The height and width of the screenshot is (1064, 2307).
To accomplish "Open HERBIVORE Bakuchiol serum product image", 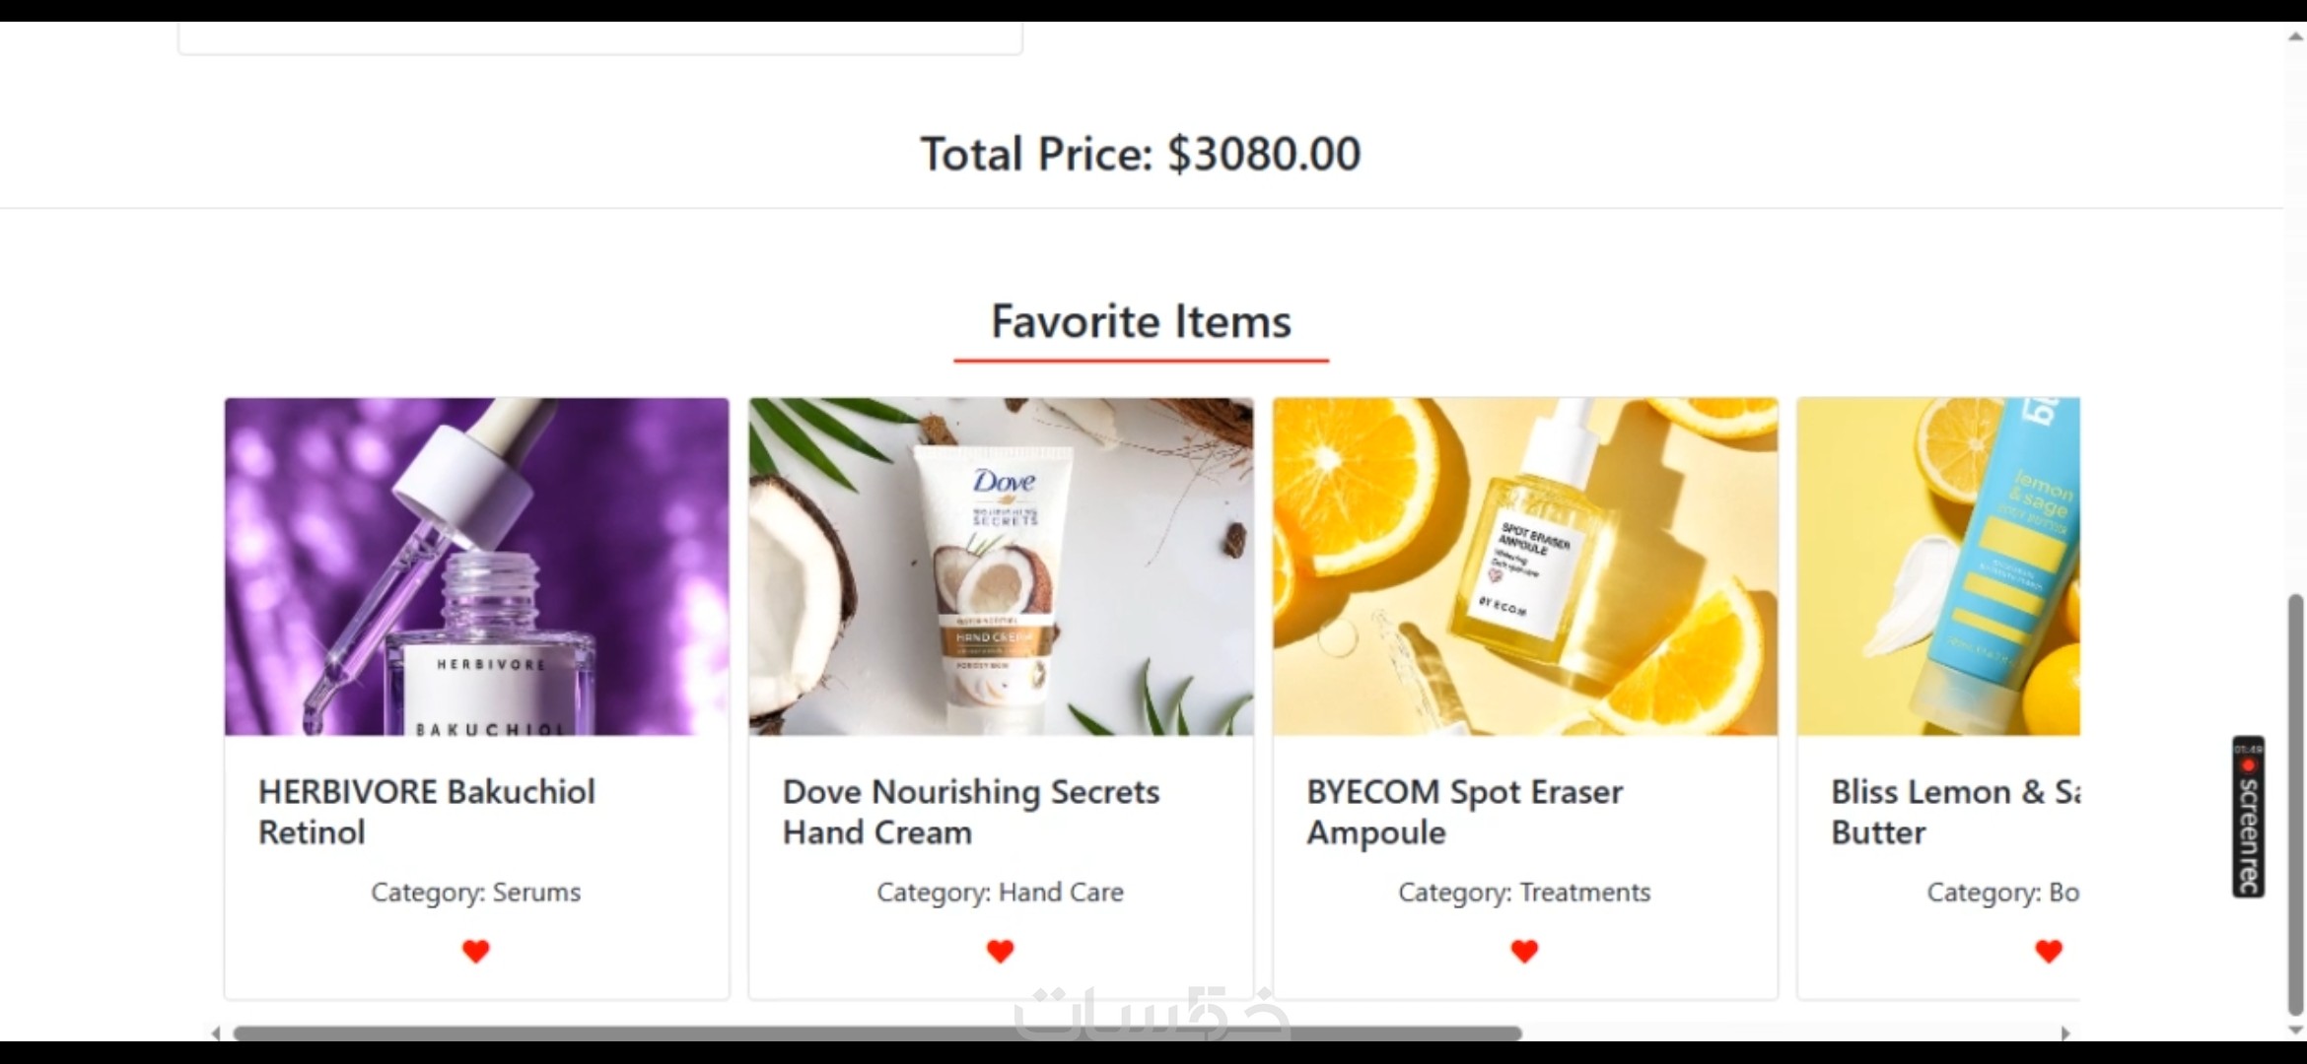I will (477, 566).
